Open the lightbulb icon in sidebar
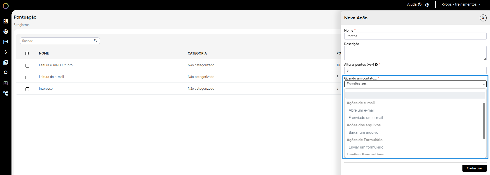 click(6, 73)
